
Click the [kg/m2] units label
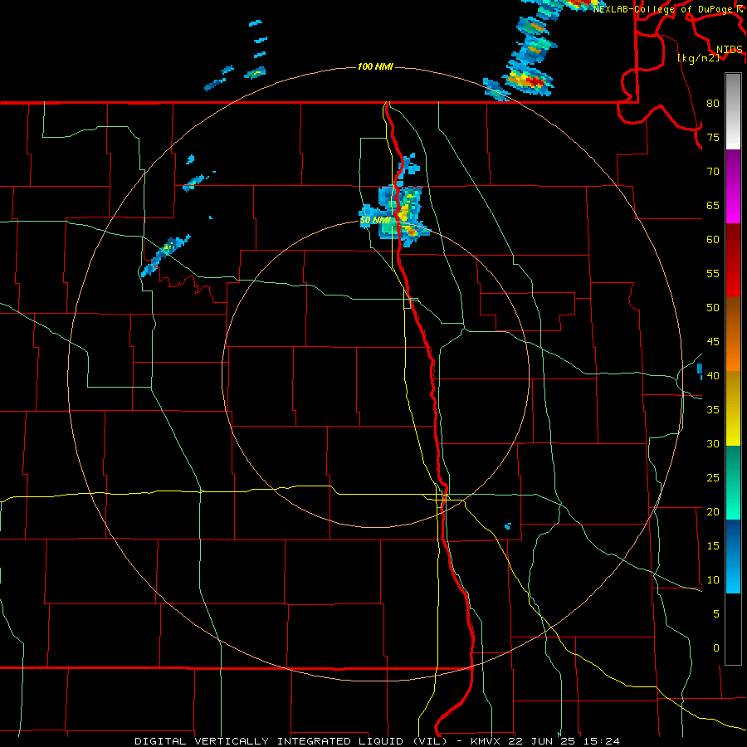(x=698, y=58)
